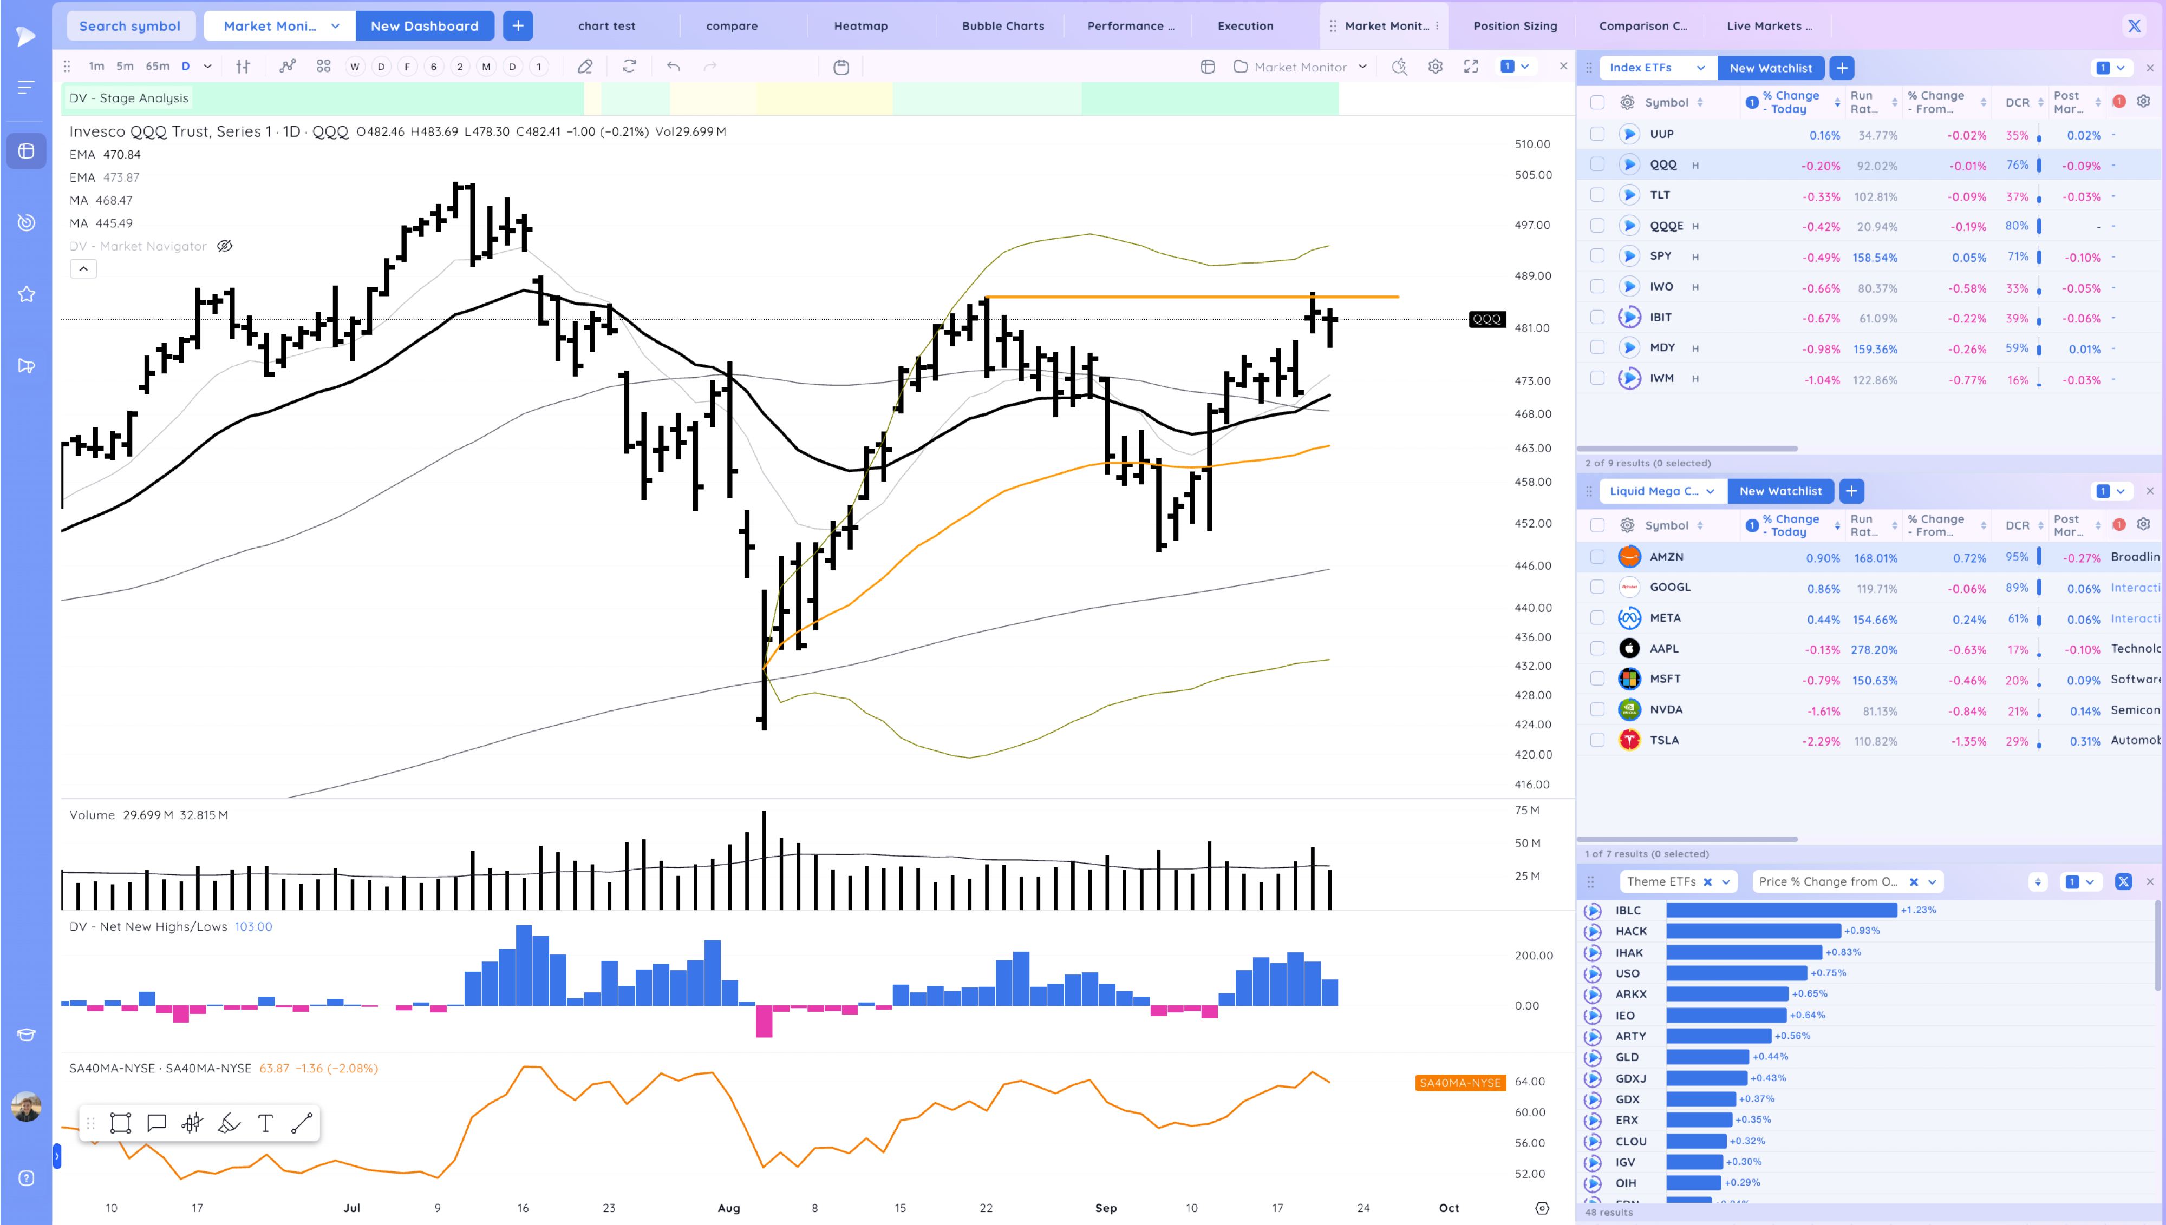Open chart settings gear icon

pos(1436,67)
